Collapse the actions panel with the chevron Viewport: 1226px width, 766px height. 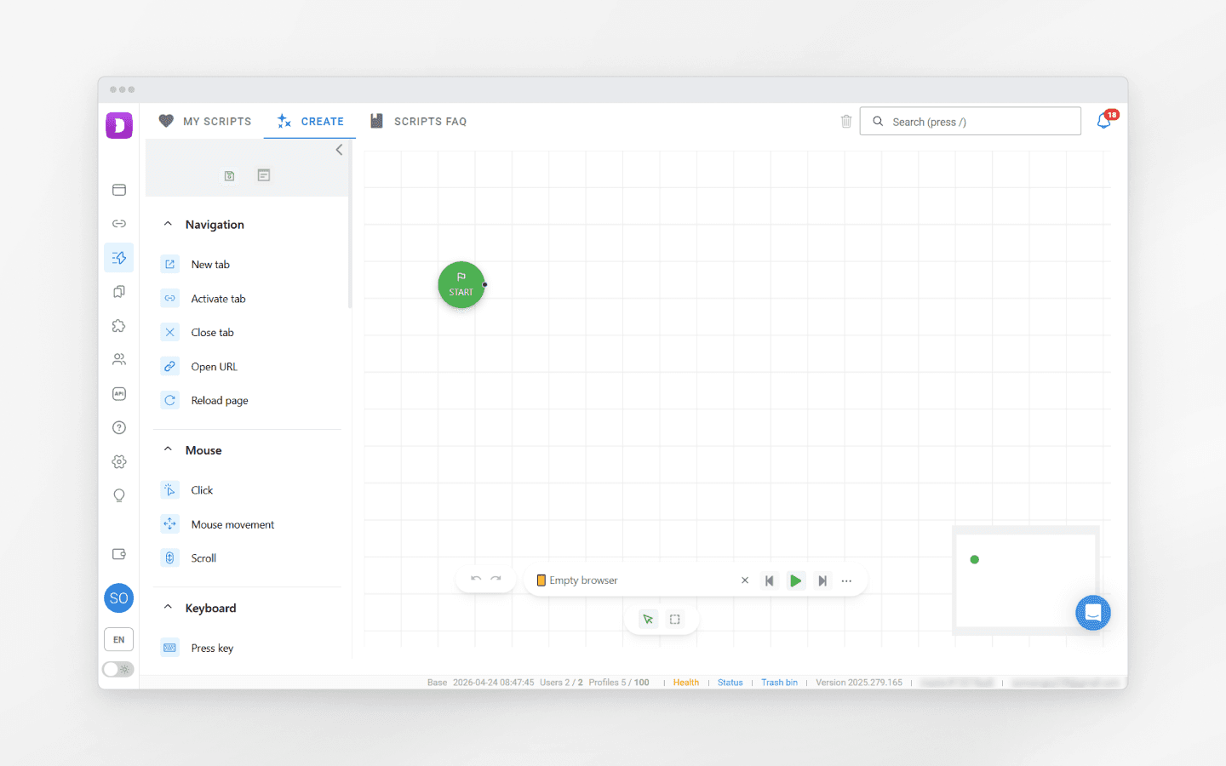[x=339, y=150]
